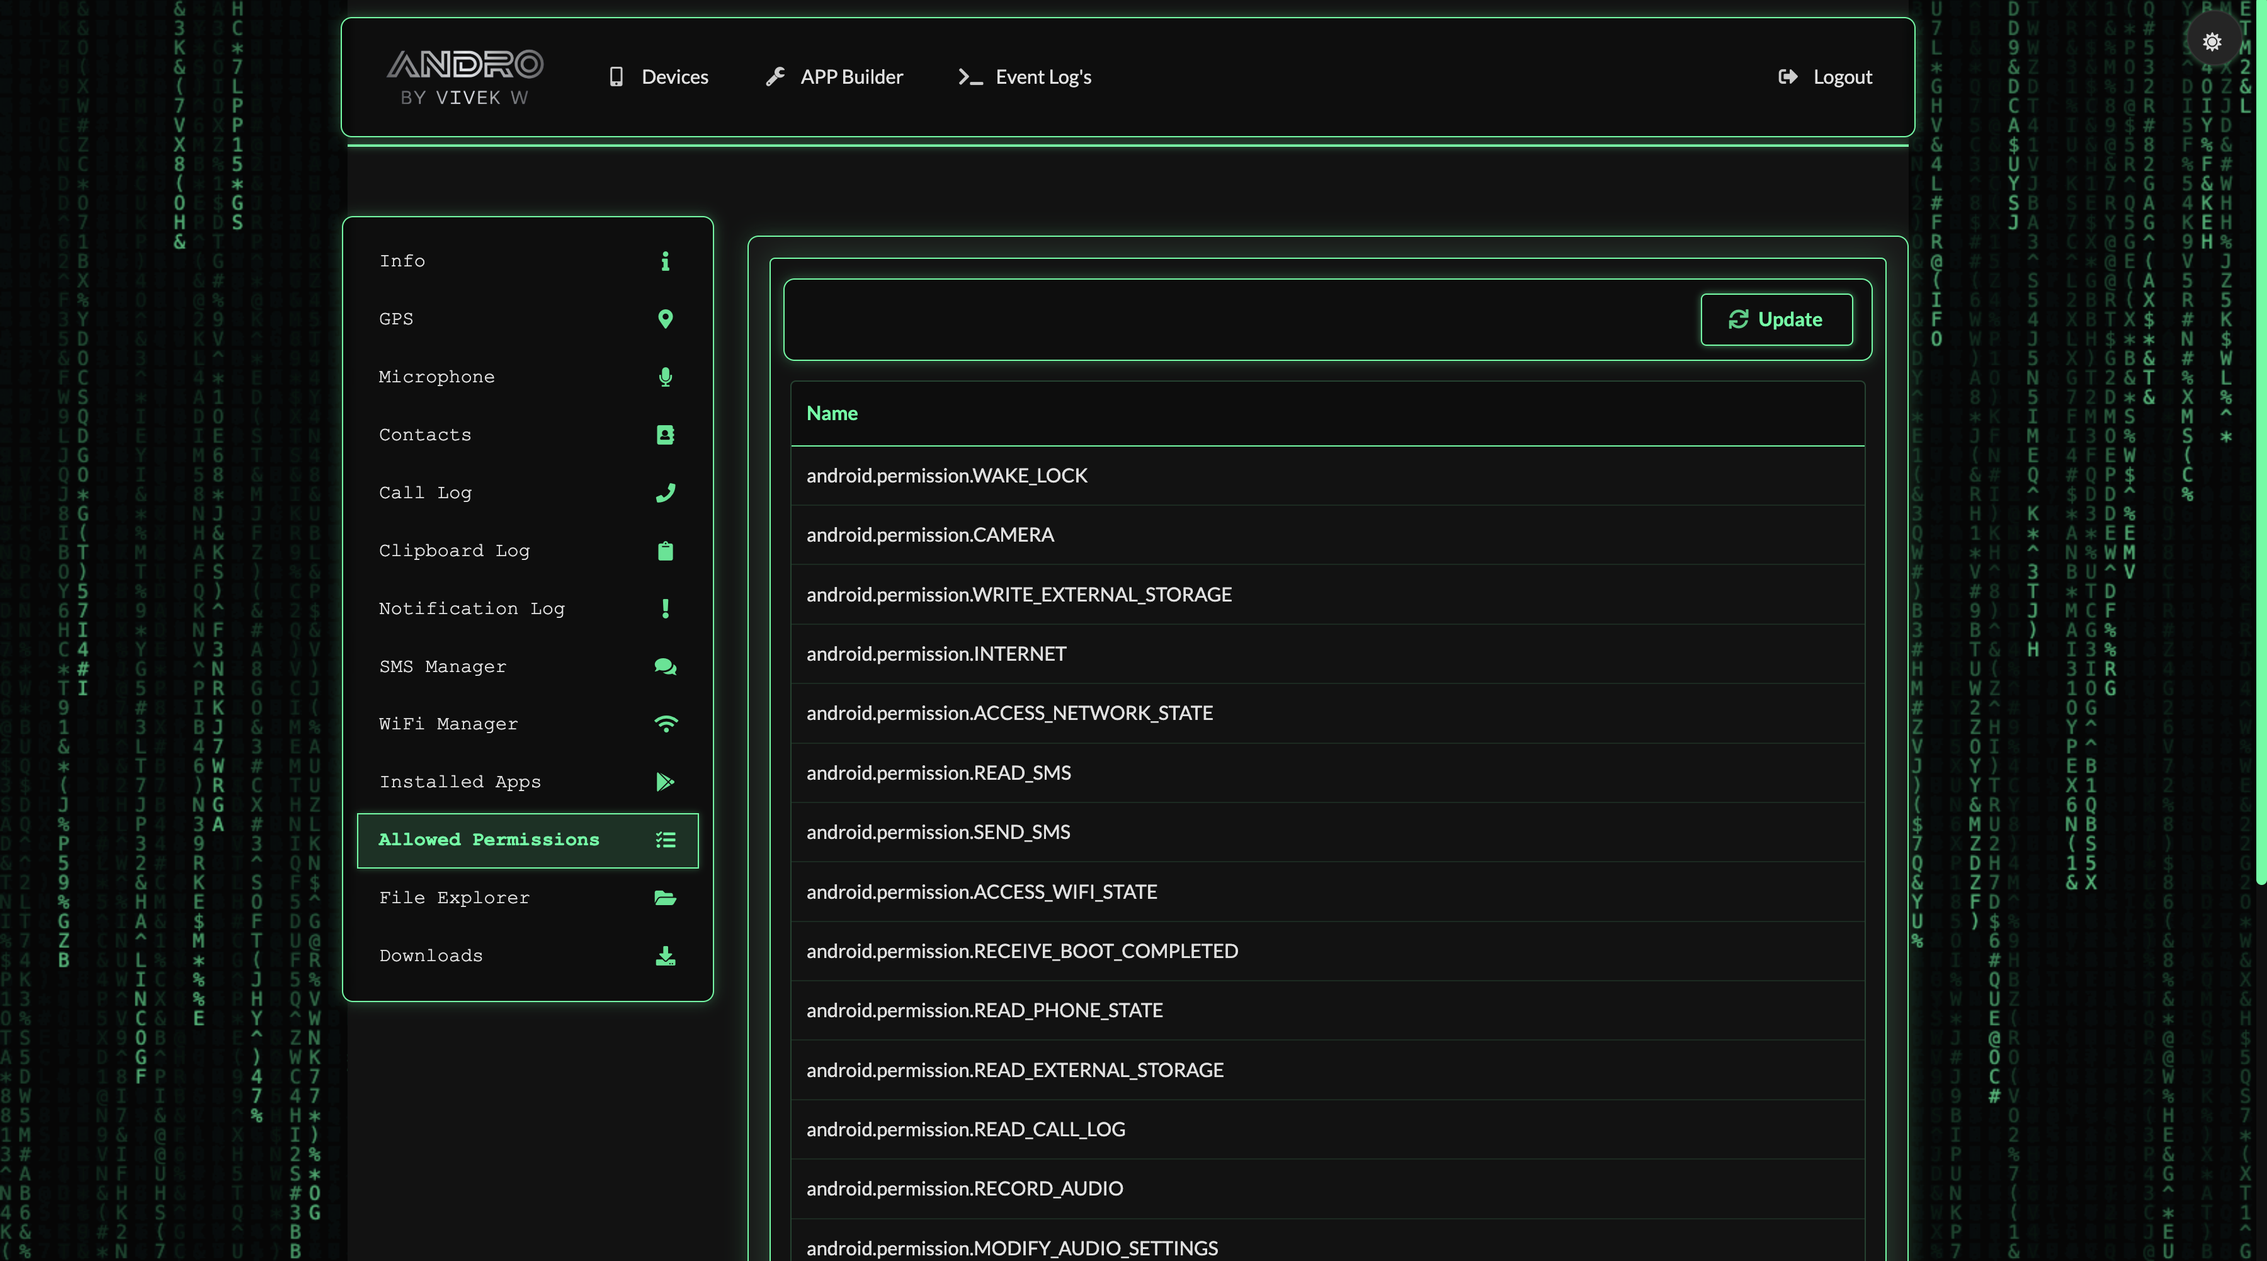2267x1261 pixels.
Task: Click the Notification Log exclamation icon
Action: coord(666,608)
